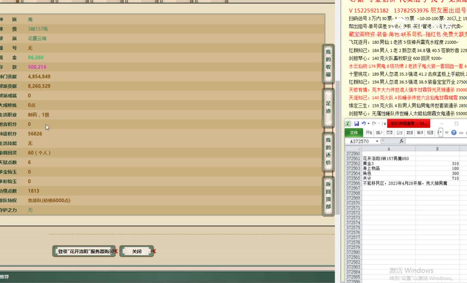Save the Excel workbook via save icon

(x=357, y=123)
